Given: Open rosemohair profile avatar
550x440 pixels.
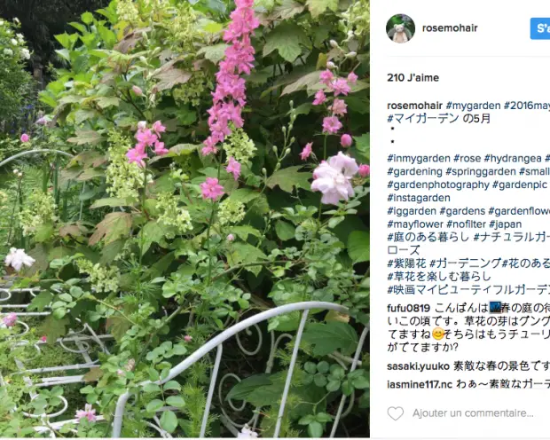Looking at the screenshot, I should (401, 28).
